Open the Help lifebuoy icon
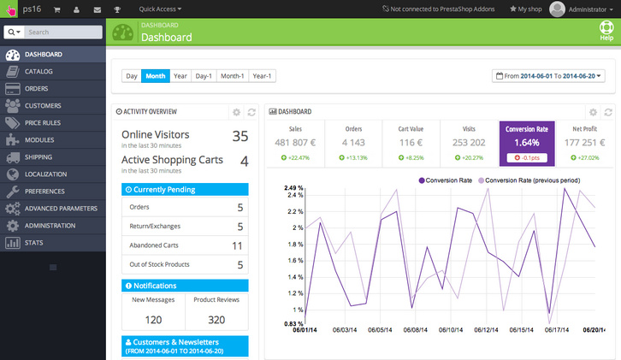Viewport: 621px width, 360px height. point(606,31)
